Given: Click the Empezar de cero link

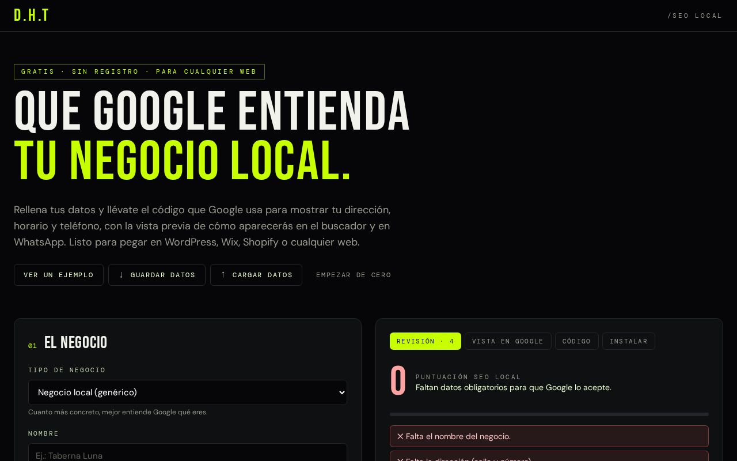Looking at the screenshot, I should [354, 275].
